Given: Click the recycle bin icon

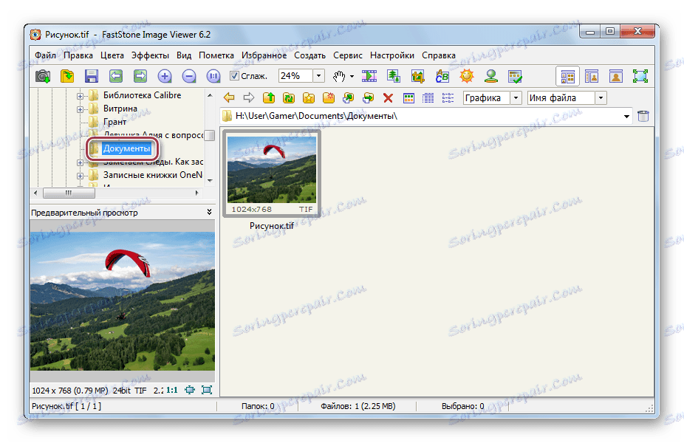Looking at the screenshot, I should (x=643, y=116).
